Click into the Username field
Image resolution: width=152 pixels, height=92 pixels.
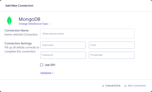tap(63, 45)
